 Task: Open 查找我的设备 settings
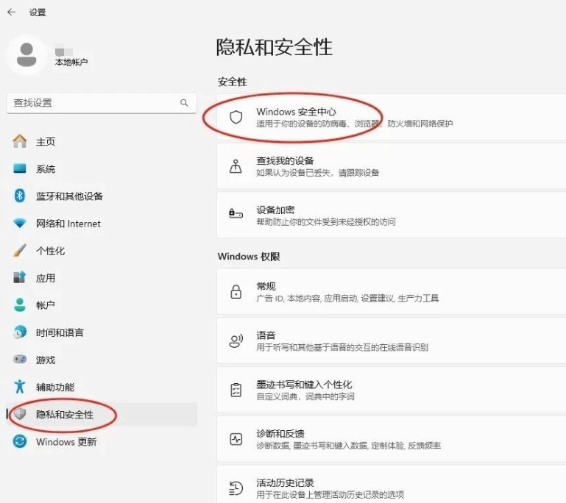point(392,166)
